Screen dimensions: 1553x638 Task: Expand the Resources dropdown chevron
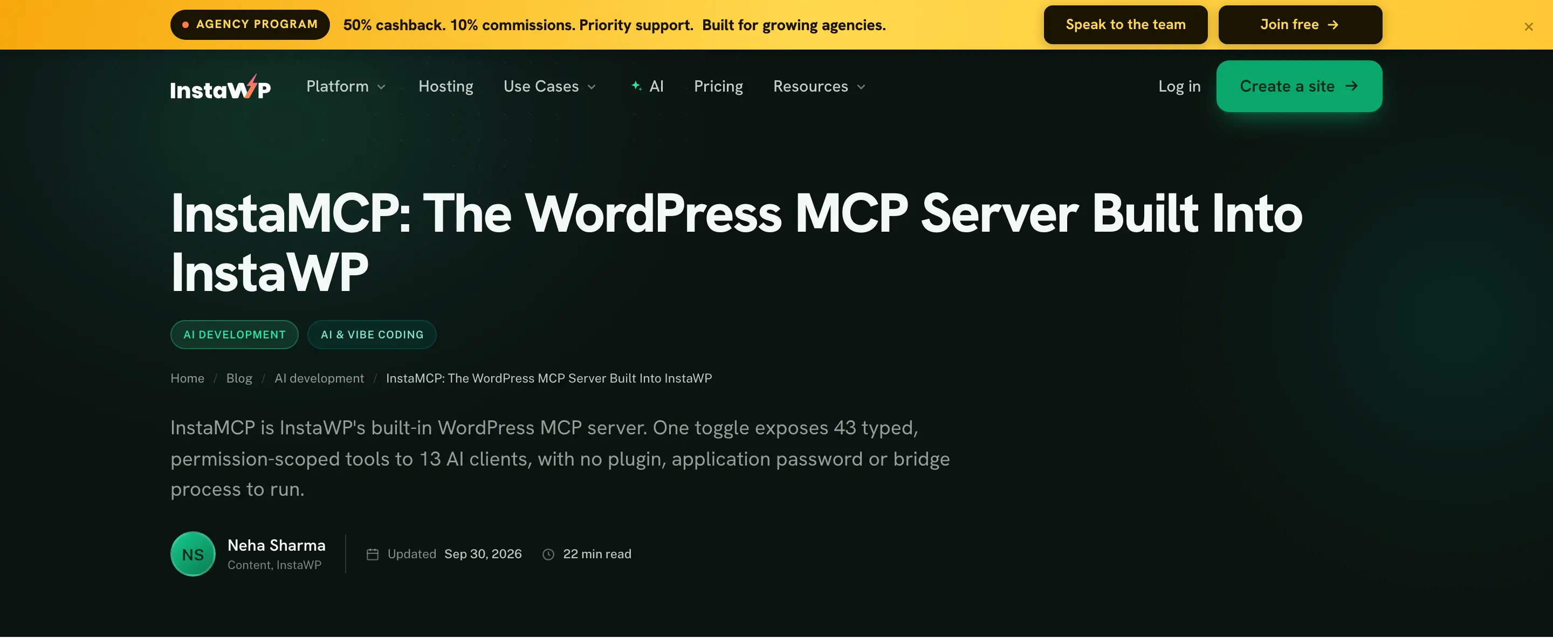tap(861, 87)
